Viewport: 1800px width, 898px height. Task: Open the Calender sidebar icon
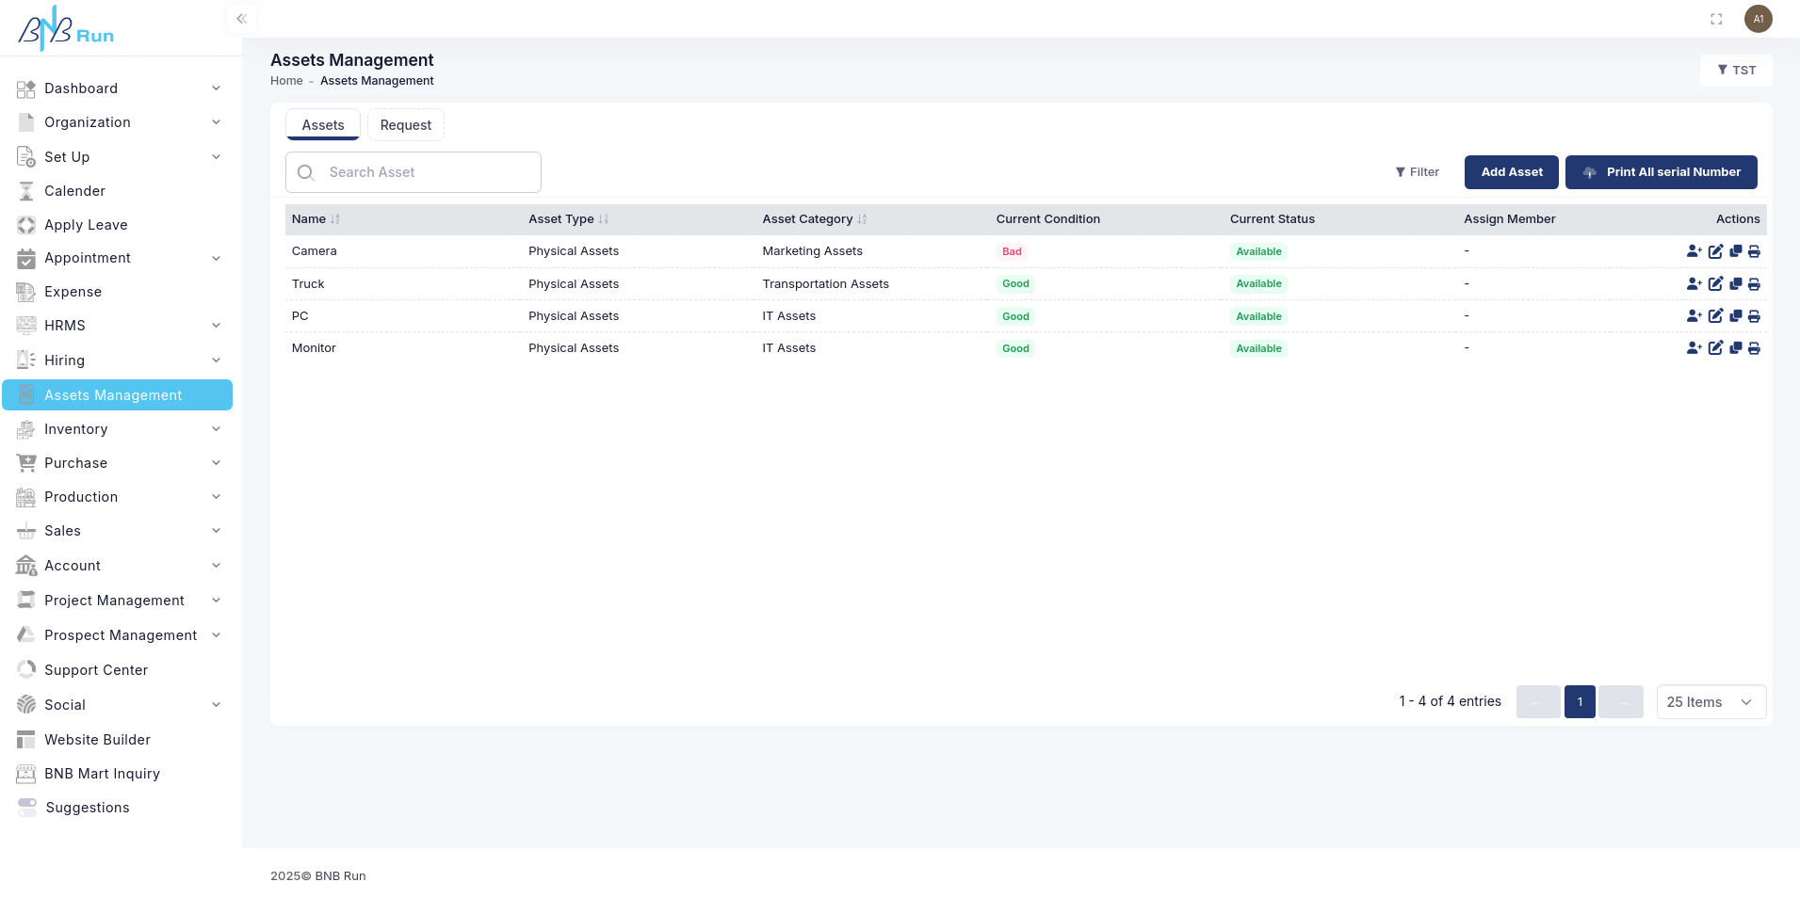click(25, 190)
